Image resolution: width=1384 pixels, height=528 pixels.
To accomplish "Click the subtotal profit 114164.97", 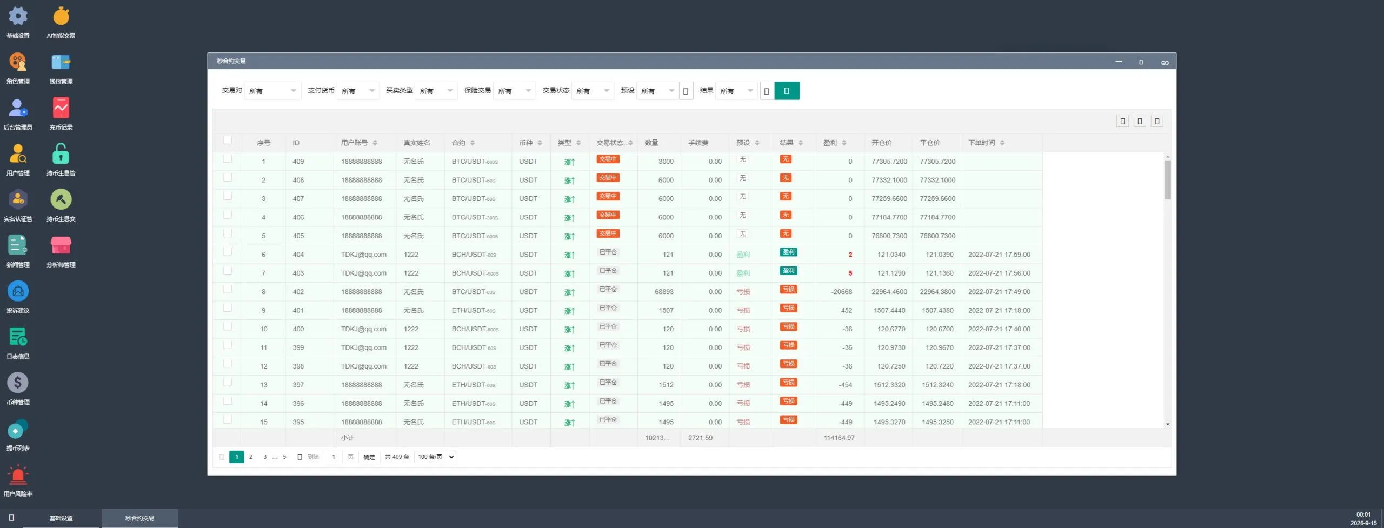I will tap(839, 438).
